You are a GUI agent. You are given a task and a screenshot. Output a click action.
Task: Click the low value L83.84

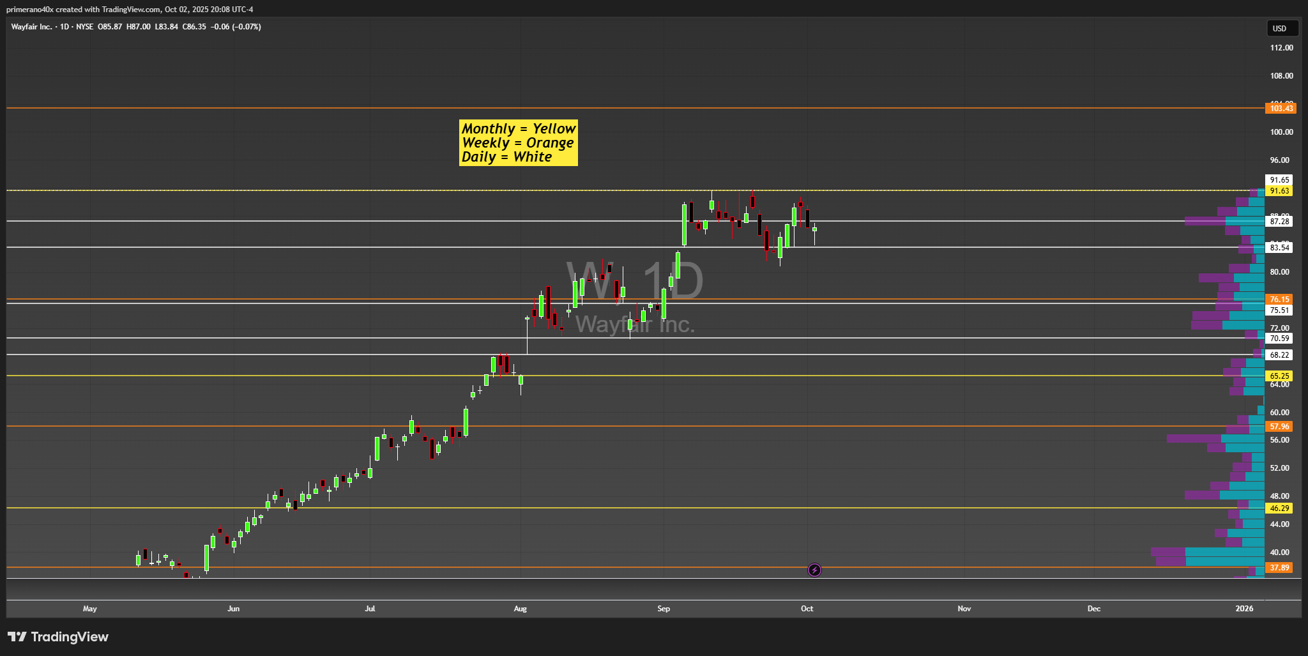pos(167,27)
